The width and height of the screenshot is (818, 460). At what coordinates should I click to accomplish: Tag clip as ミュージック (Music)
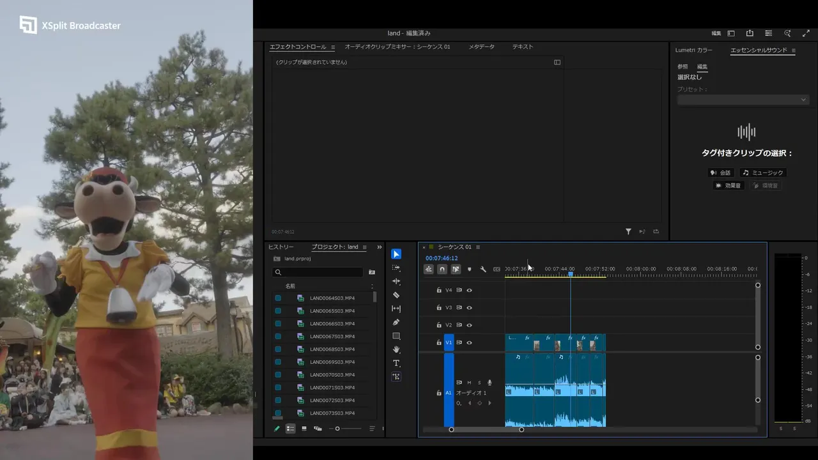point(762,172)
